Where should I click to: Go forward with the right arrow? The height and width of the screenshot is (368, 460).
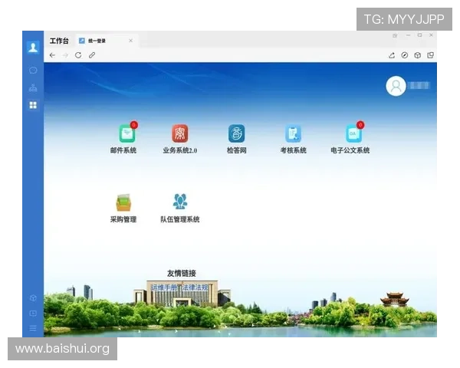point(65,55)
